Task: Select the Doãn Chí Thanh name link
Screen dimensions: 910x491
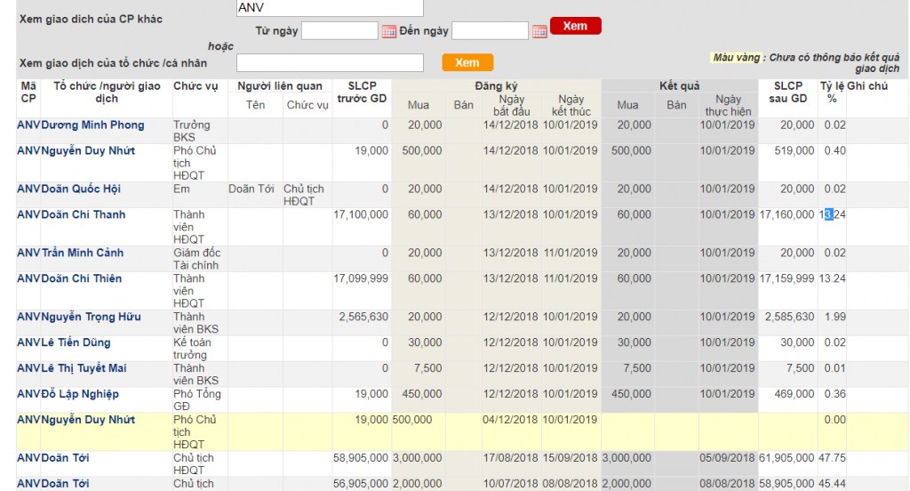Action: [84, 215]
